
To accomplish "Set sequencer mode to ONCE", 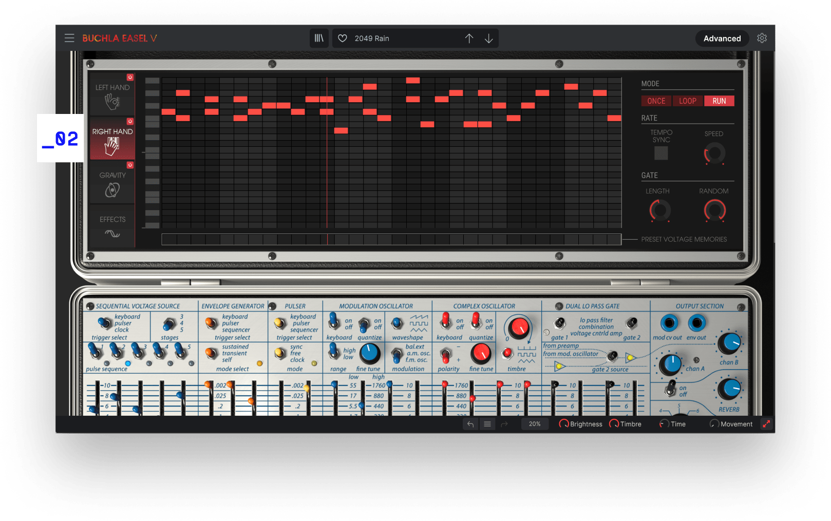I will point(656,101).
